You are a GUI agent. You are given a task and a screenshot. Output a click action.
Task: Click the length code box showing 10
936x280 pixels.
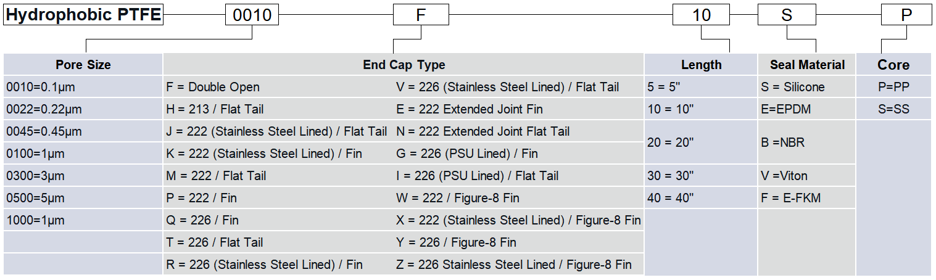pos(702,15)
